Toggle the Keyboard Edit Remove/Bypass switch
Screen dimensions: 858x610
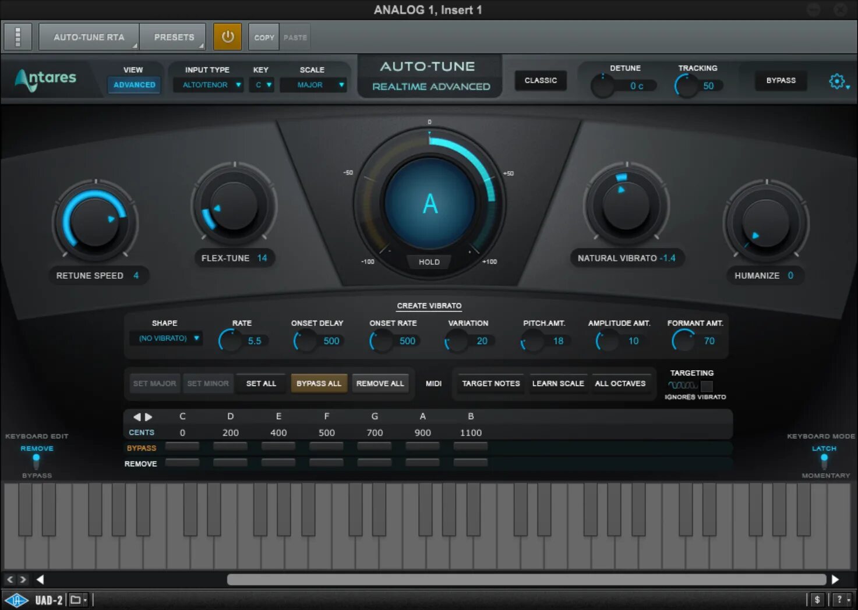coord(36,461)
